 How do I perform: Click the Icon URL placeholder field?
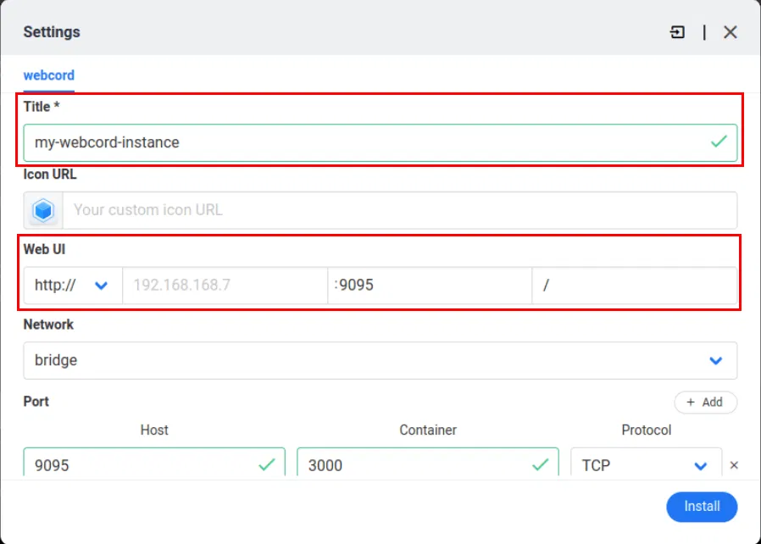click(x=398, y=210)
